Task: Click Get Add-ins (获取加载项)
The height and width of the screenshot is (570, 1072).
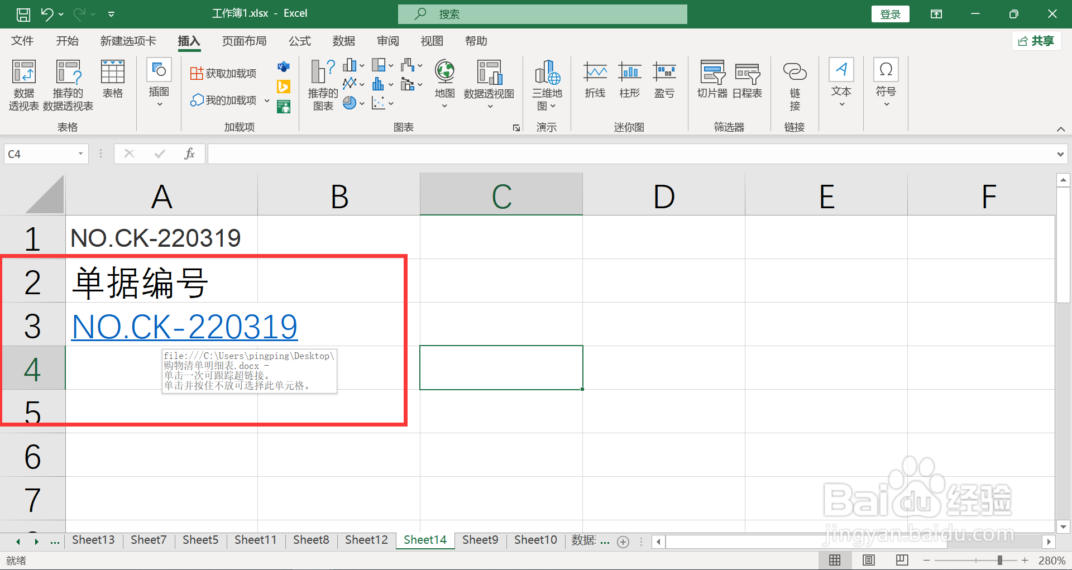Action: point(223,73)
